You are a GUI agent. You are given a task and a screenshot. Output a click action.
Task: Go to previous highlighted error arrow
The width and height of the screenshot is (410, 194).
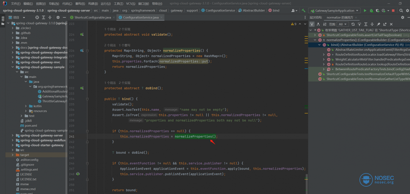tap(299, 24)
